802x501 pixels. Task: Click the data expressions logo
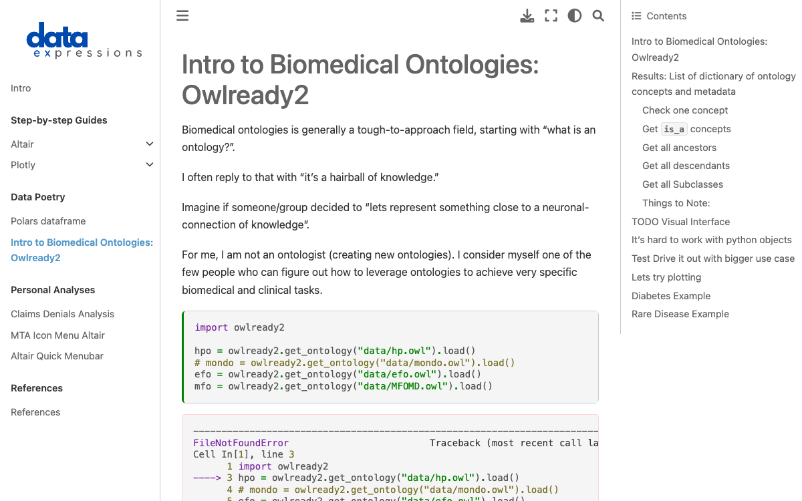(x=84, y=41)
